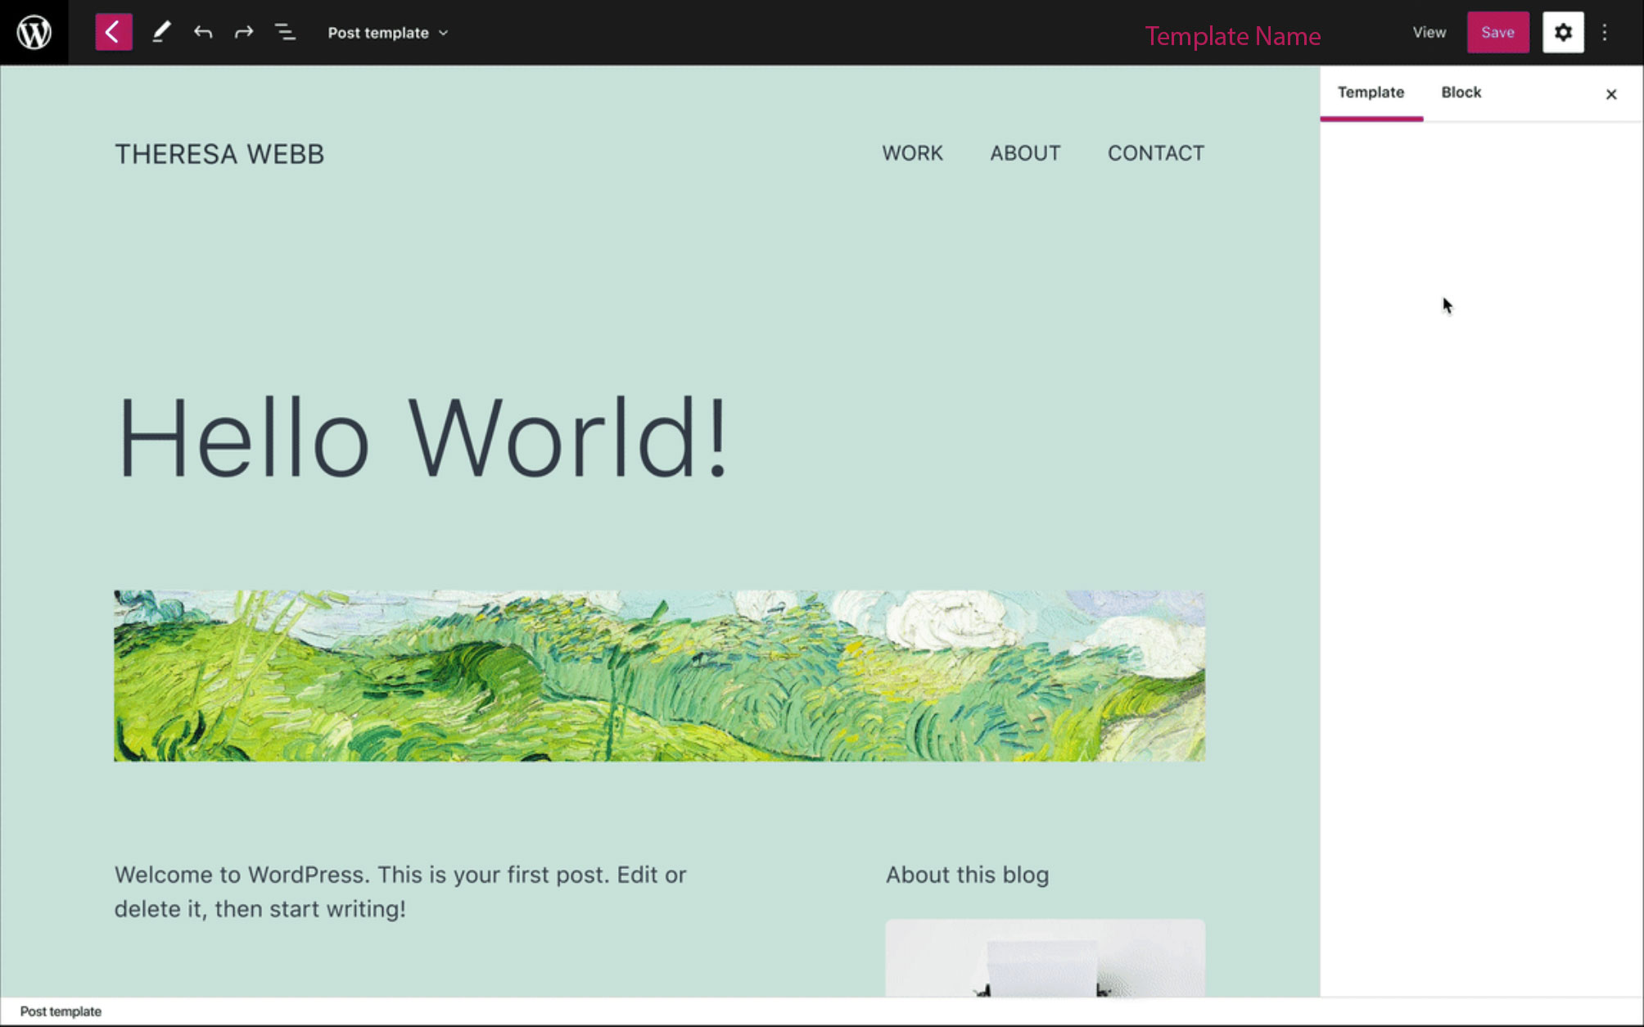The height and width of the screenshot is (1027, 1644).
Task: Click the WORK navigation menu item
Action: point(910,152)
